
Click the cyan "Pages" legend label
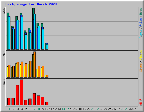tap(141, 34)
